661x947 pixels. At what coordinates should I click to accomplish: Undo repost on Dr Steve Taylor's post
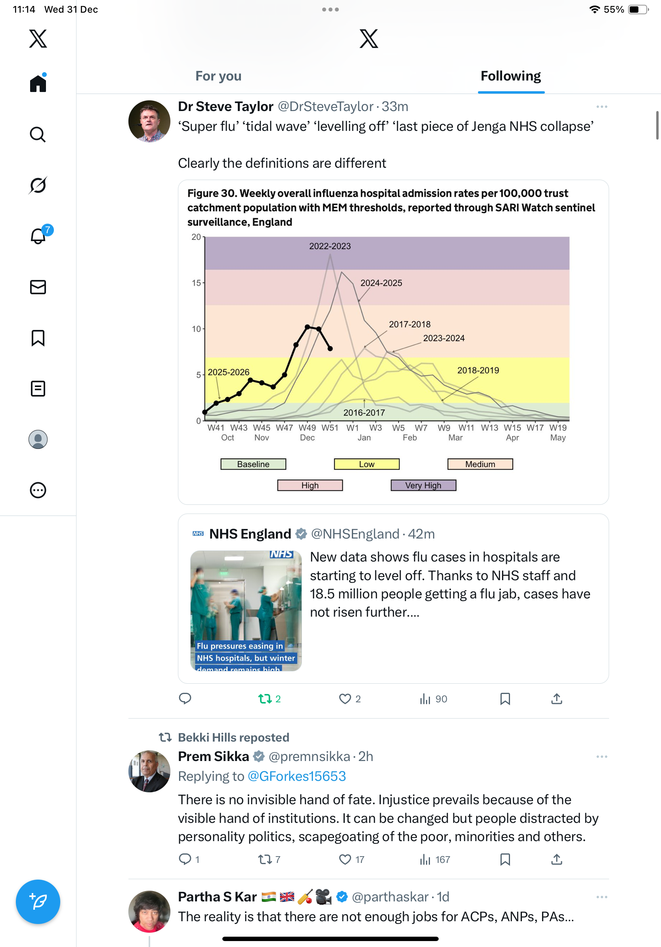[265, 699]
